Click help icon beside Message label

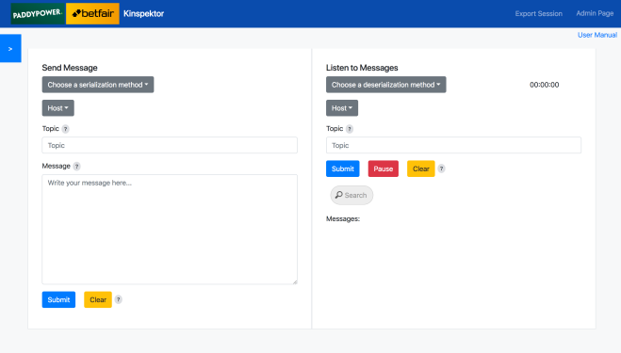77,167
